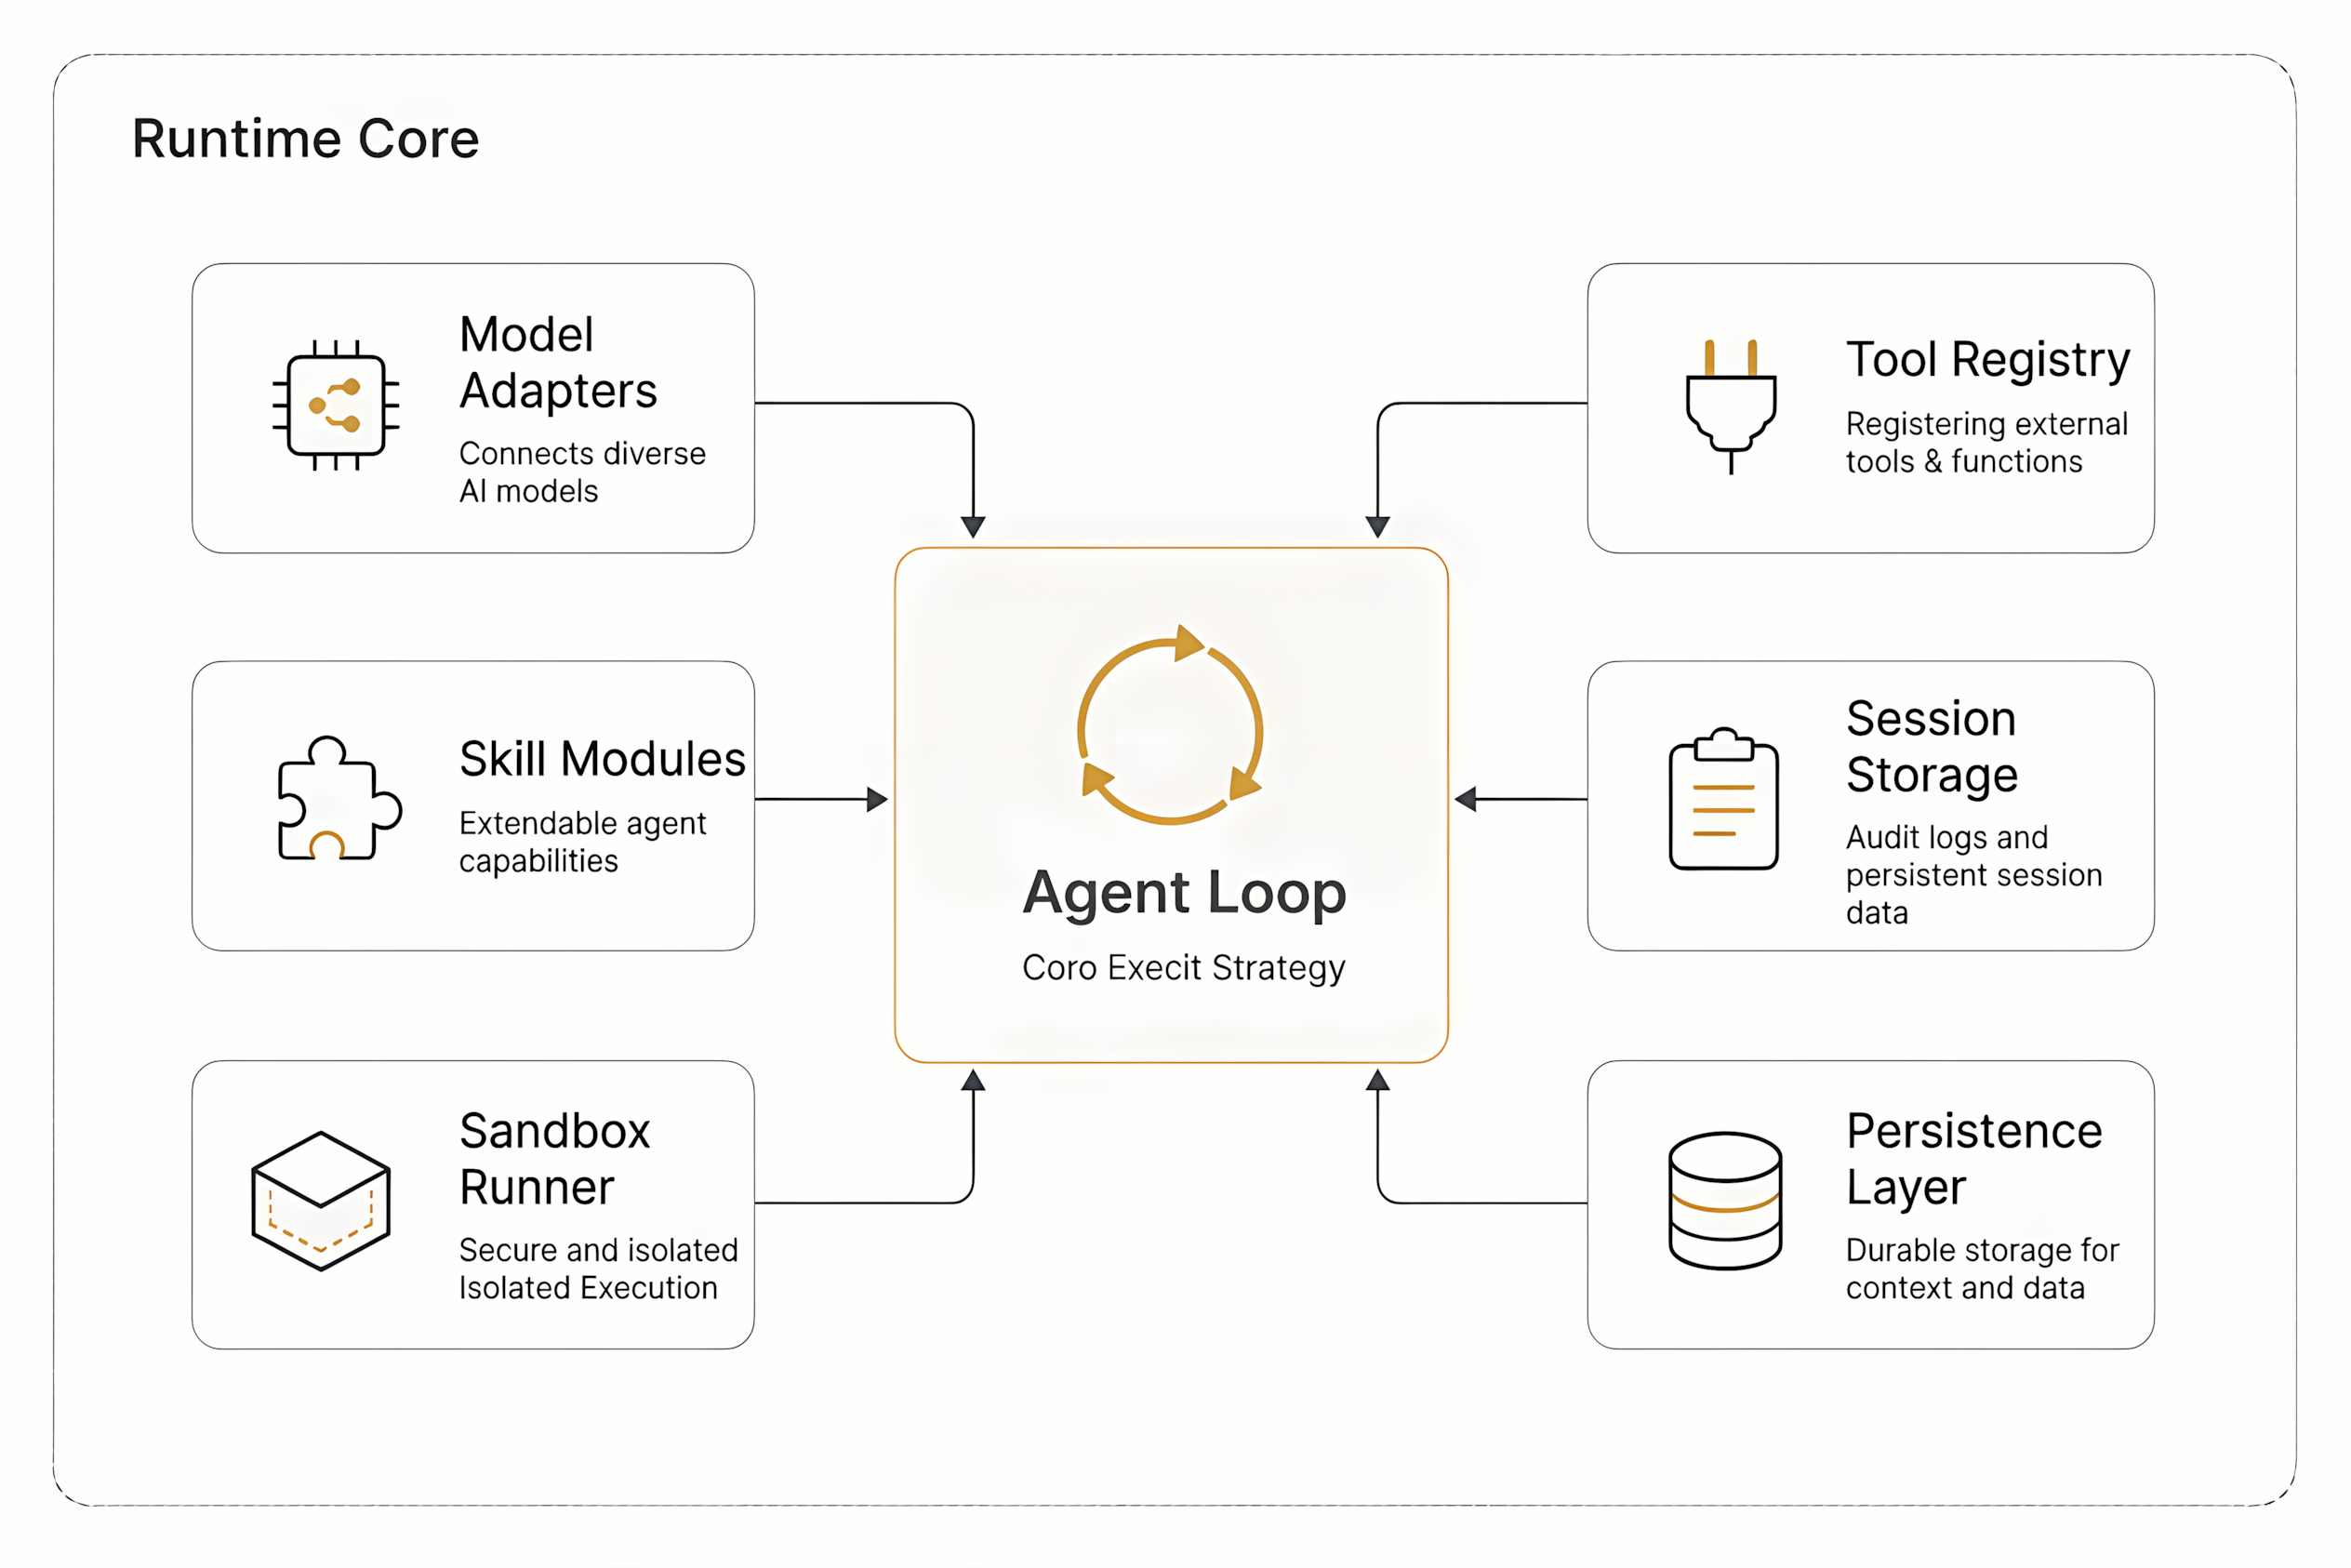Select the Agent Loop heading
This screenshot has width=2351, height=1568.
1184,892
